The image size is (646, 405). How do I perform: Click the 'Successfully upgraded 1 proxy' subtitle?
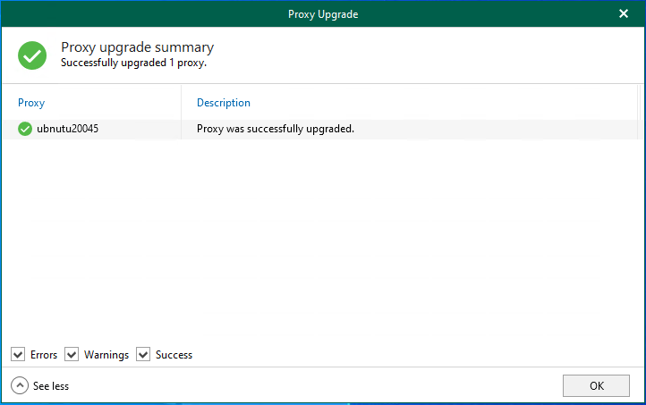pyautogui.click(x=133, y=63)
